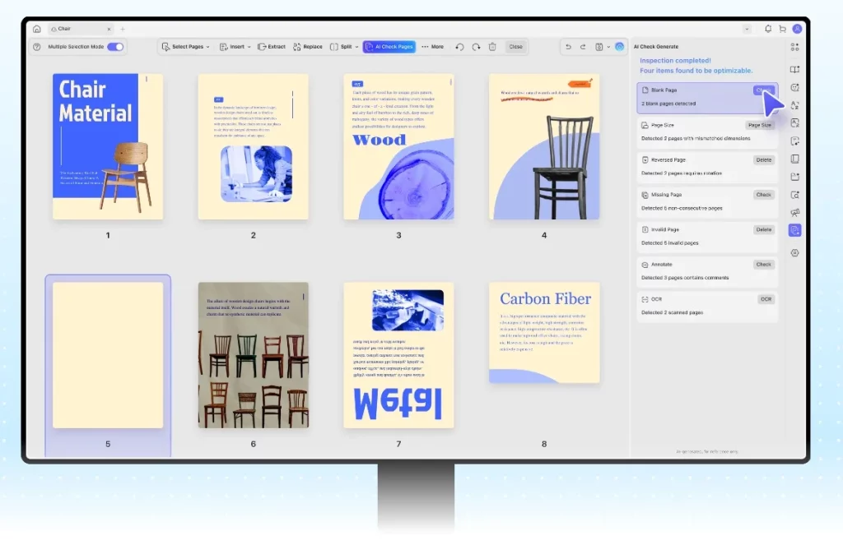Viewport: 843px width, 540px height.
Task: Open the More toolbar menu
Action: point(432,47)
